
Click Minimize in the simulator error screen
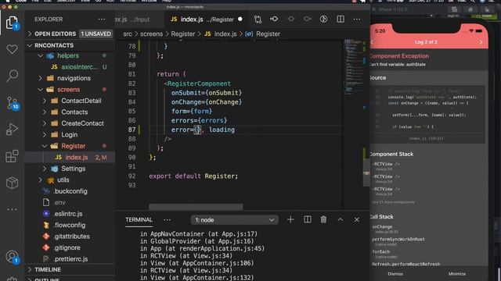point(457,274)
